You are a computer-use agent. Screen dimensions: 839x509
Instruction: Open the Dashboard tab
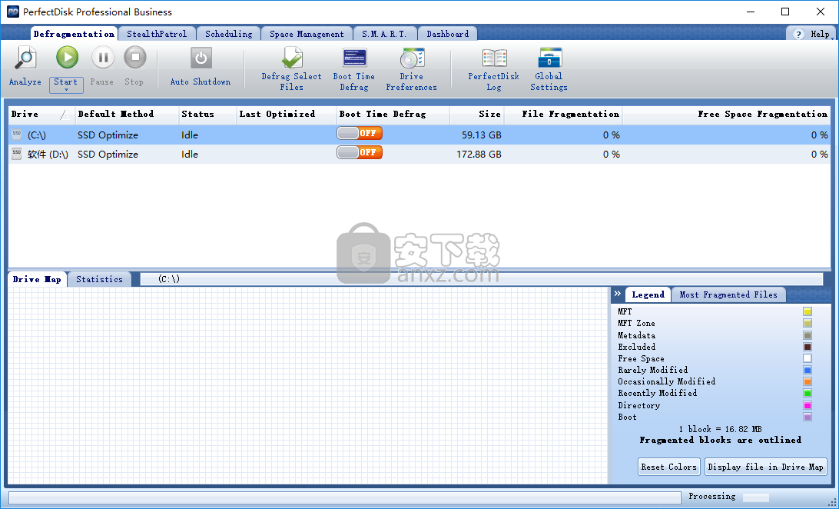click(447, 34)
